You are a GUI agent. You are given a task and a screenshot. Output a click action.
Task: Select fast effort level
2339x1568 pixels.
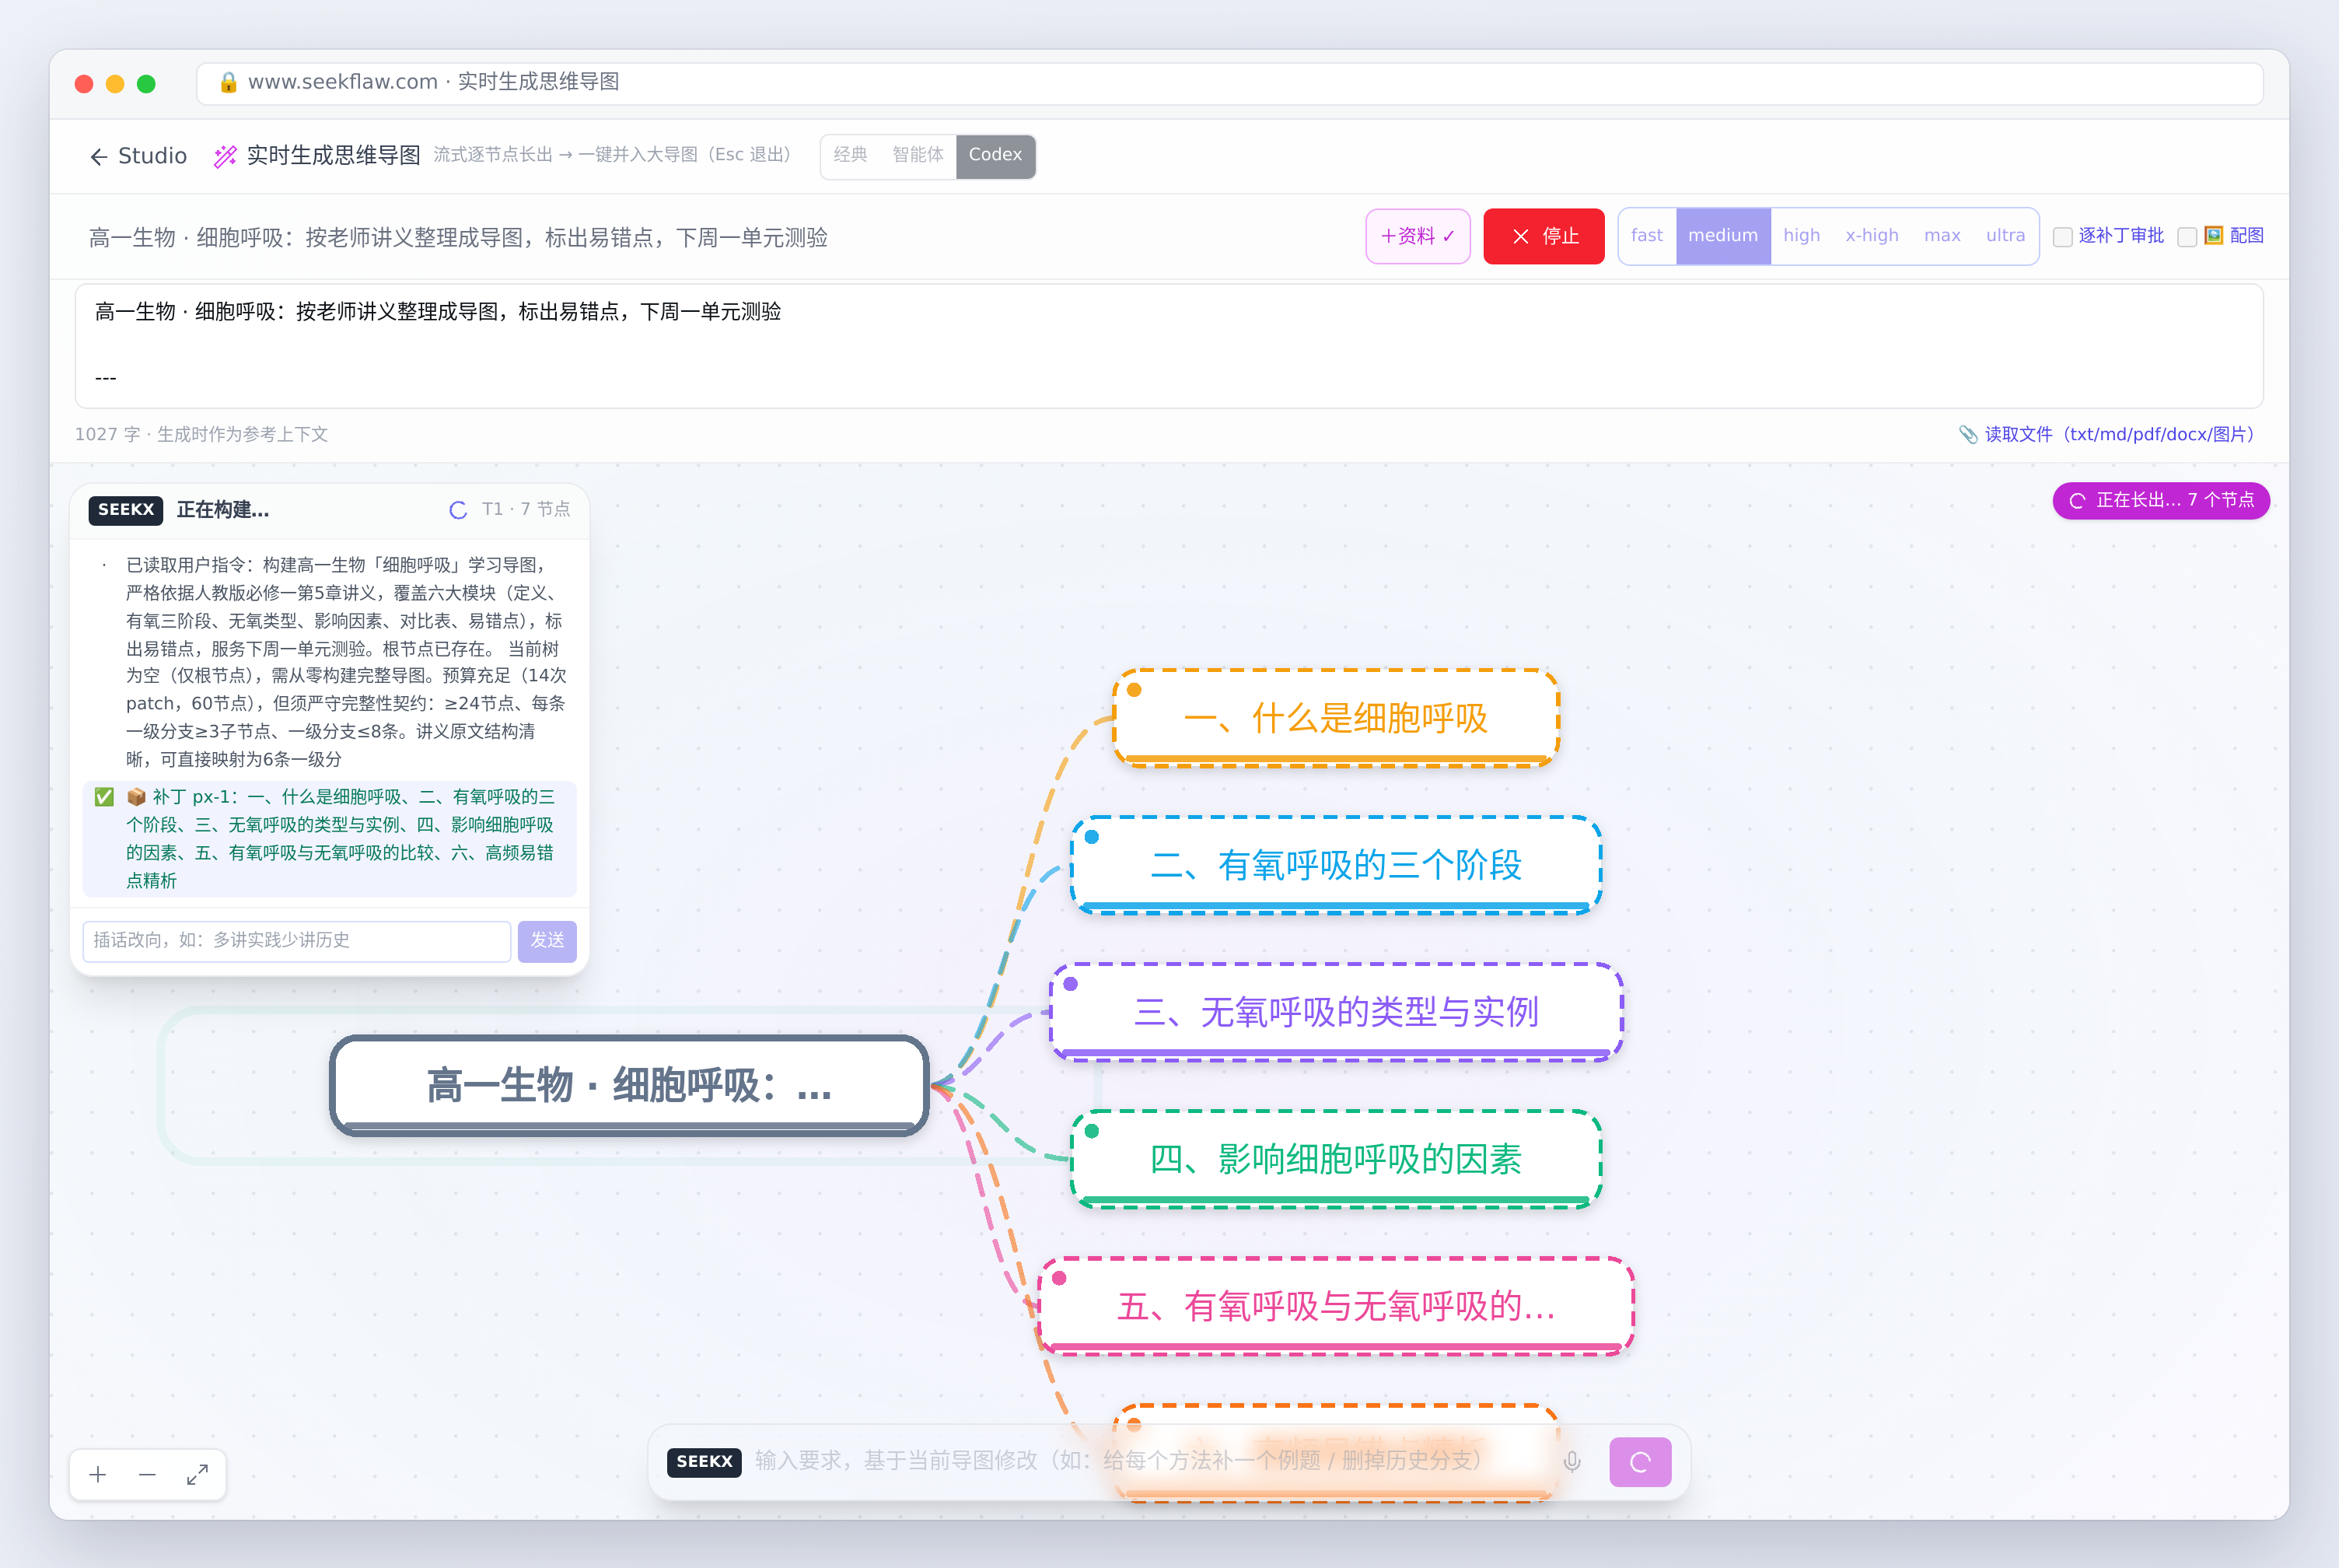coord(1646,236)
